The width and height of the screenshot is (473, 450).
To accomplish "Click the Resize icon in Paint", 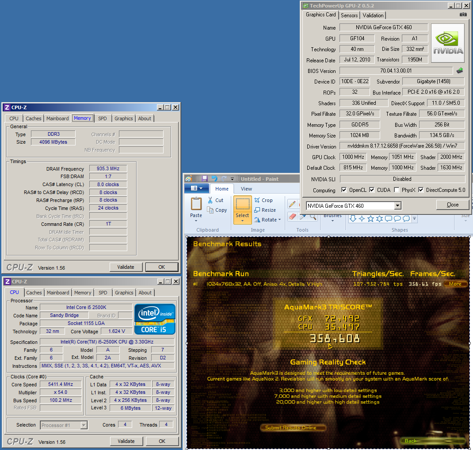I will 257,210.
